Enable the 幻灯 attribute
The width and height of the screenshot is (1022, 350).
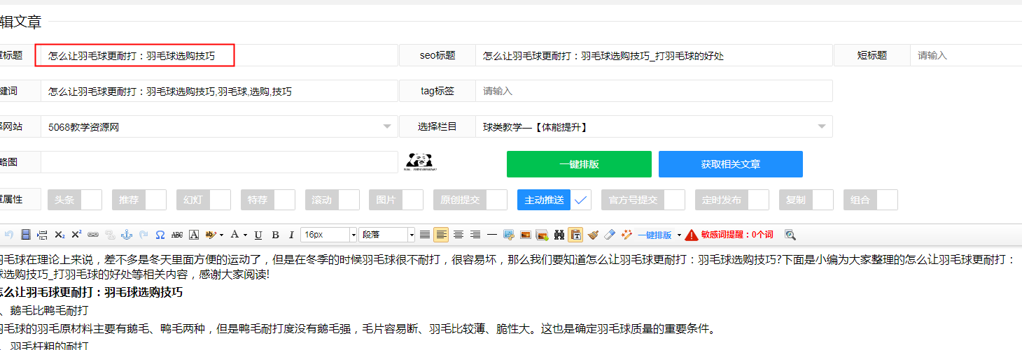(x=220, y=200)
